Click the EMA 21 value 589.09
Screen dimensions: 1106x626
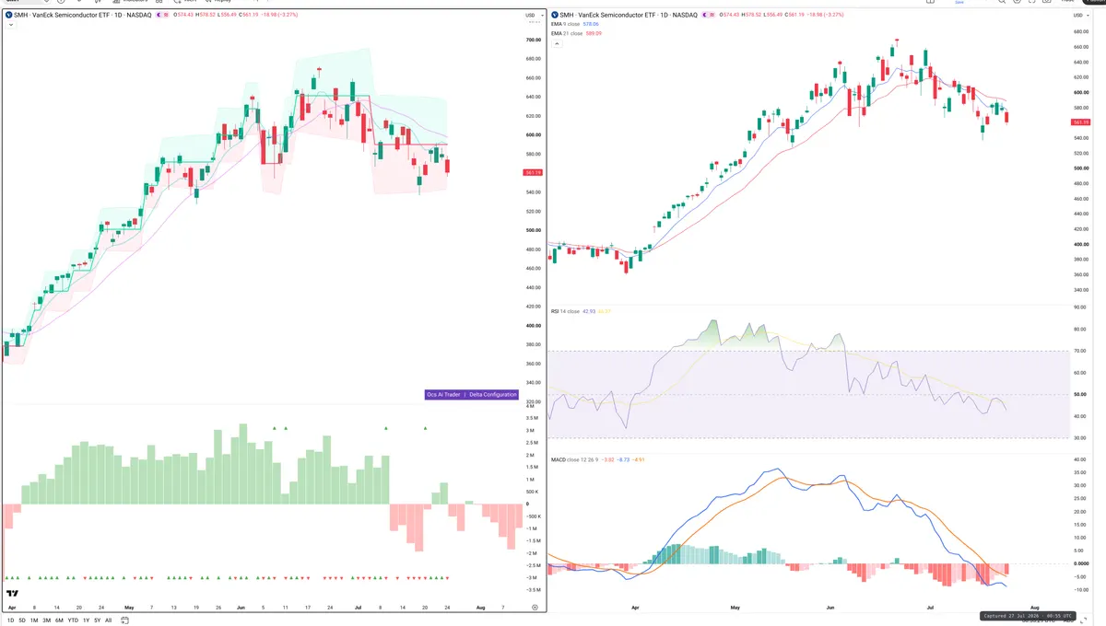pyautogui.click(x=594, y=33)
